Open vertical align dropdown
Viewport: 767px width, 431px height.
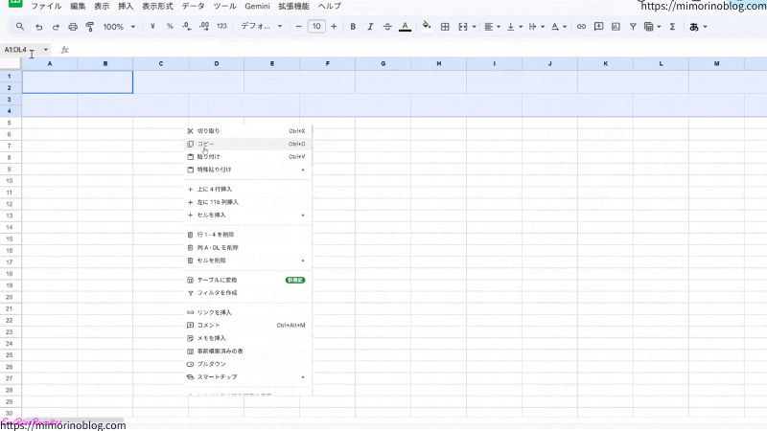pyautogui.click(x=515, y=27)
